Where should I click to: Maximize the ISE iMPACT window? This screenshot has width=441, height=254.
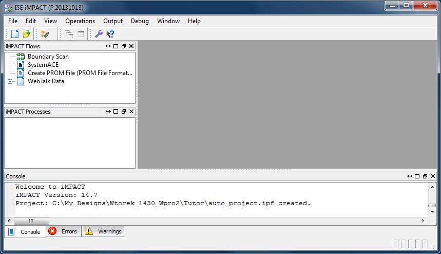pyautogui.click(x=406, y=5)
